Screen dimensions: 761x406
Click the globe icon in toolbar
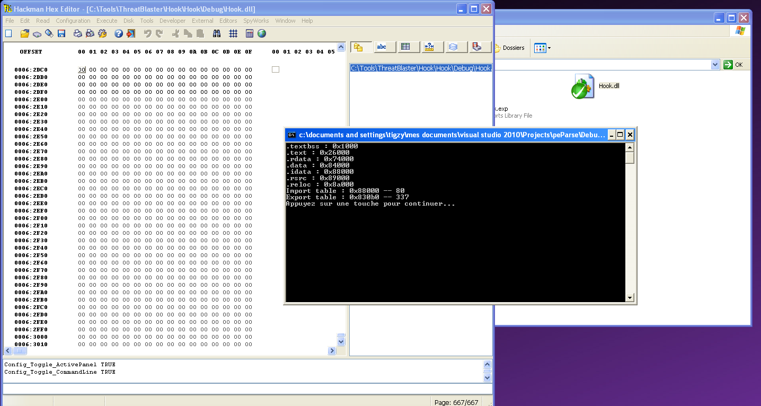point(262,34)
